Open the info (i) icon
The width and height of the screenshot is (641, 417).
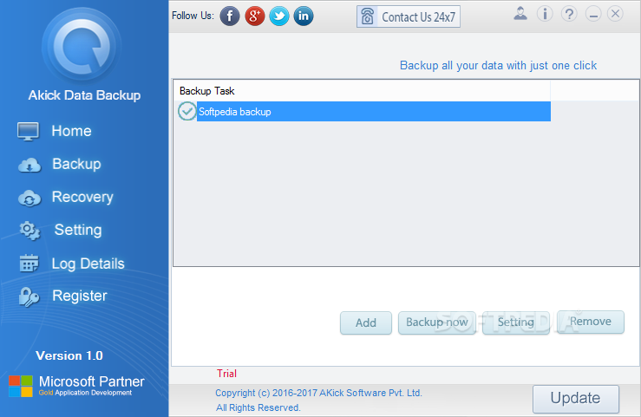[545, 14]
